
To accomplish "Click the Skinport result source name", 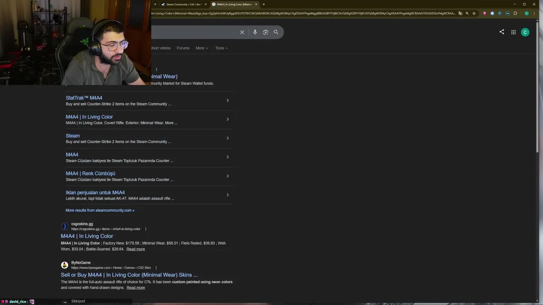I will pyautogui.click(x=78, y=301).
